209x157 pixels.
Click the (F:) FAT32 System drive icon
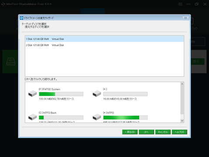tap(33, 93)
